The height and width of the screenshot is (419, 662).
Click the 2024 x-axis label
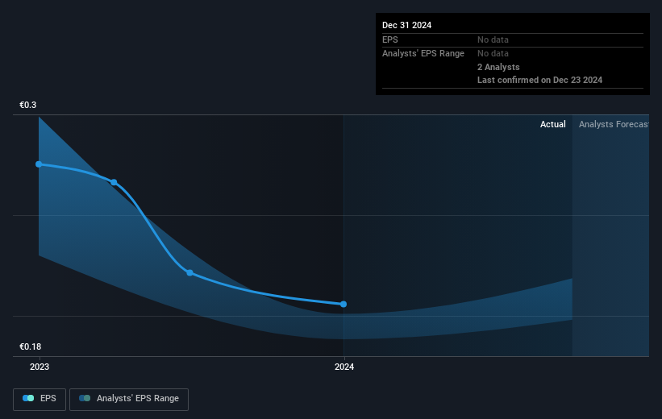tap(344, 367)
